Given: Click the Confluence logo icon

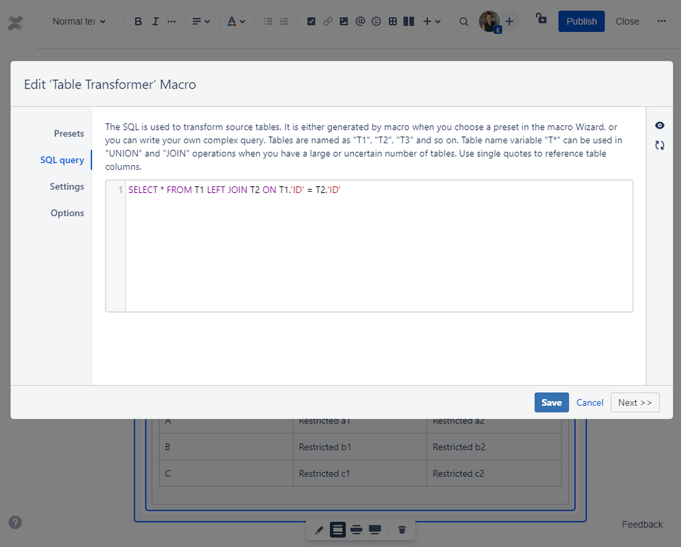Looking at the screenshot, I should tap(15, 22).
